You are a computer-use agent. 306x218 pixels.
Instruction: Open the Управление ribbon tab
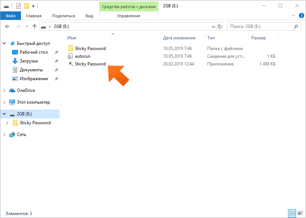point(129,16)
